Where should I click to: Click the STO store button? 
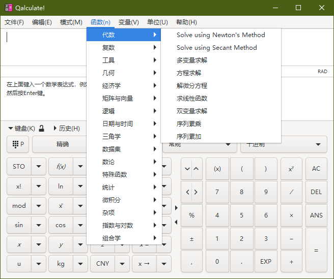coord(19,167)
